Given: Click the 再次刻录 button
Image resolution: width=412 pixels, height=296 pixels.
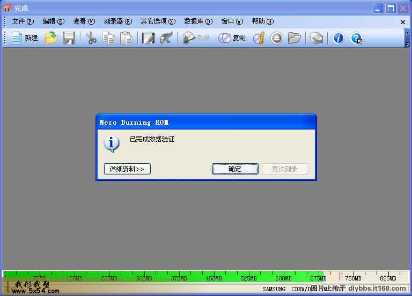Looking at the screenshot, I should (x=284, y=169).
